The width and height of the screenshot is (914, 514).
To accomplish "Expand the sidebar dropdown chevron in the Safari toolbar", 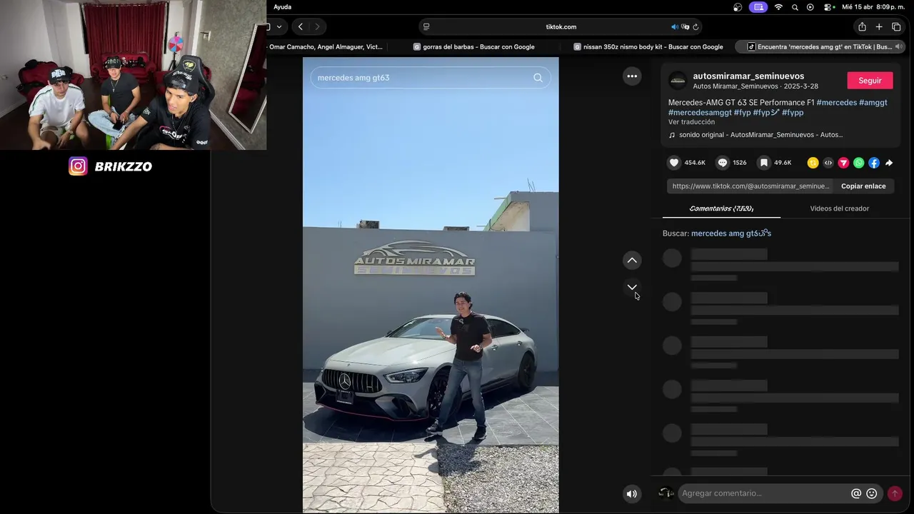I will click(279, 27).
